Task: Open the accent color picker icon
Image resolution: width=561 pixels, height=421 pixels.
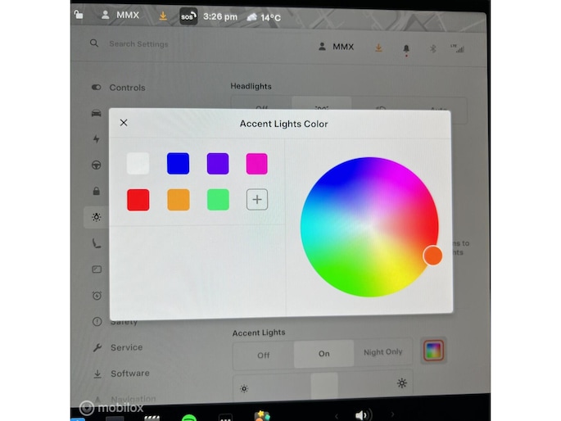Action: (433, 352)
